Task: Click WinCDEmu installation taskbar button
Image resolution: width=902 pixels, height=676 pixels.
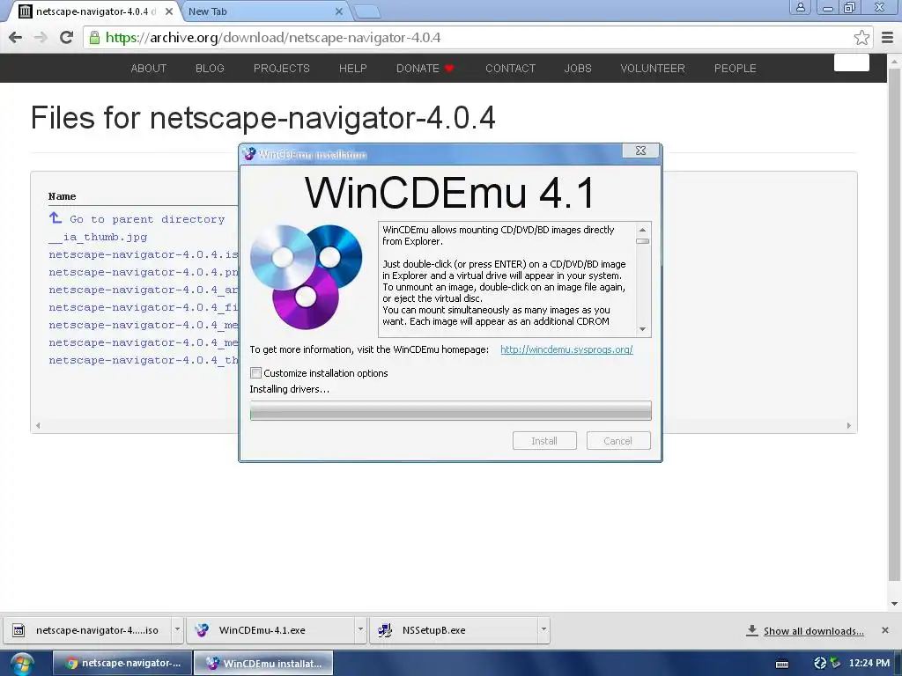Action: pos(263,664)
